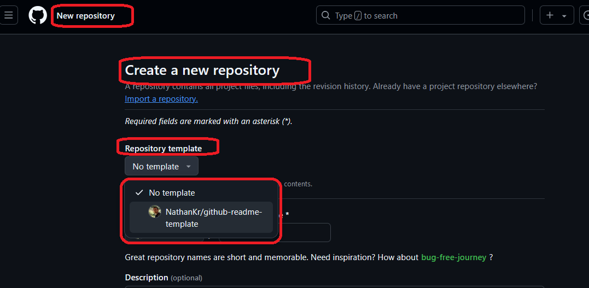Click the Description (optional) label

point(164,278)
